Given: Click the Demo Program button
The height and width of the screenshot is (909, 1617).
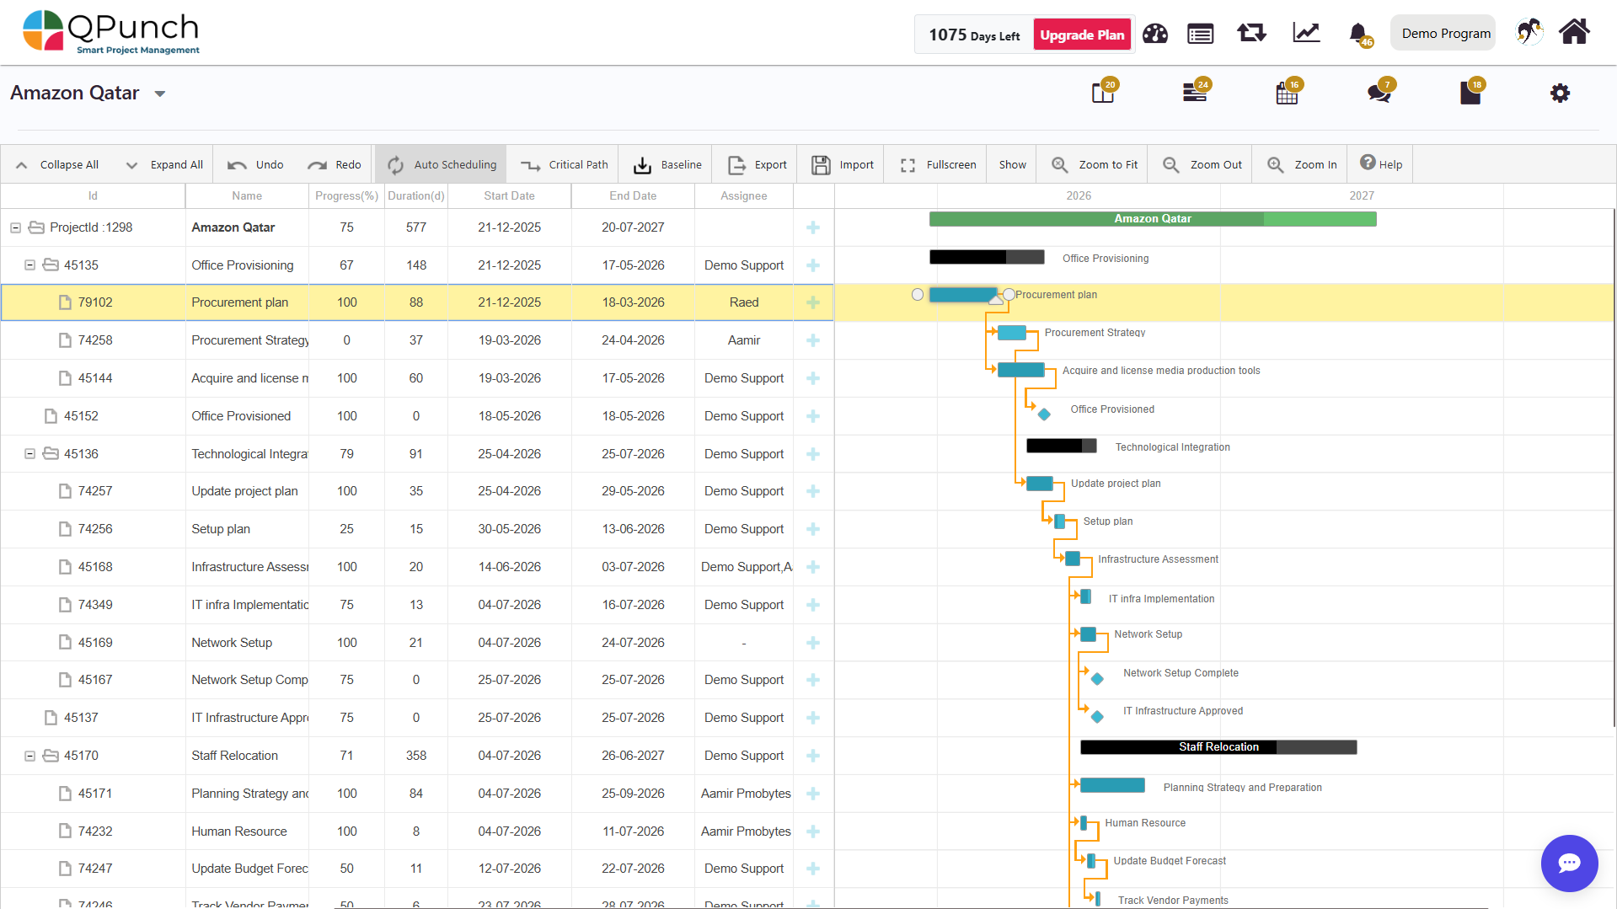Looking at the screenshot, I should (x=1445, y=34).
